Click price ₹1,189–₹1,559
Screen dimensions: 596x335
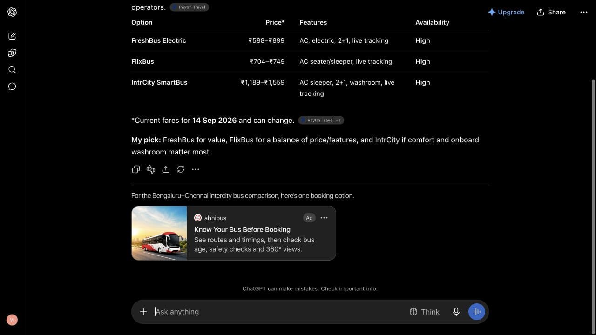[263, 82]
